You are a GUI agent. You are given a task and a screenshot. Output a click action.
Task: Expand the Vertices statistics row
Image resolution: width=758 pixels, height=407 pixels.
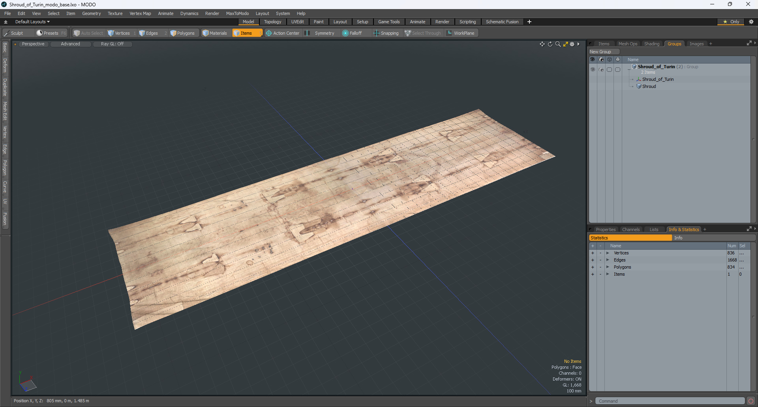tap(608, 253)
